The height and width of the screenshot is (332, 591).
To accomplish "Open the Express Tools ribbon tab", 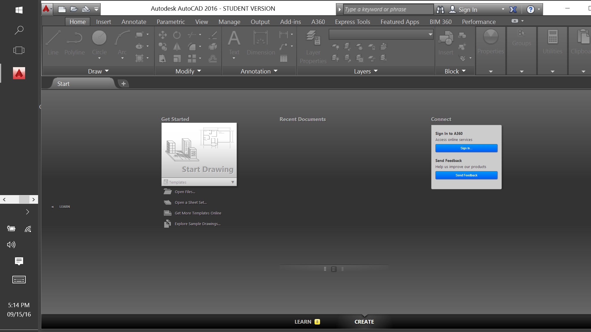I will tap(352, 22).
